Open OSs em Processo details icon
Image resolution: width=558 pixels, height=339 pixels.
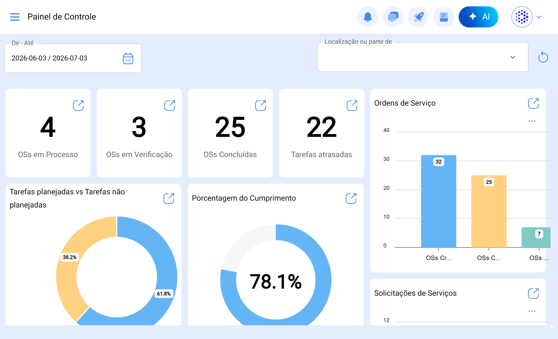78,105
